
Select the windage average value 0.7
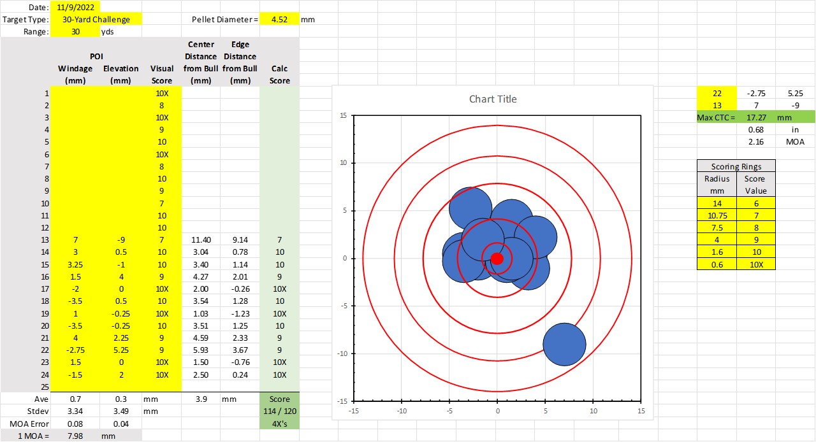(75, 399)
